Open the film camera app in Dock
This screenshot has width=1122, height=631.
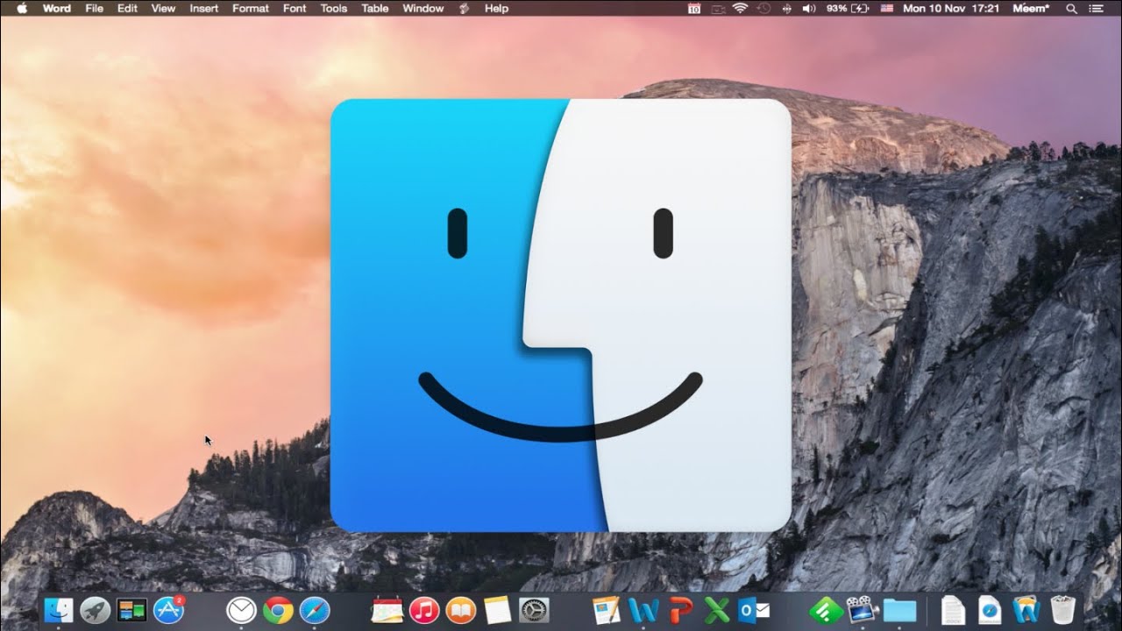pos(863,610)
